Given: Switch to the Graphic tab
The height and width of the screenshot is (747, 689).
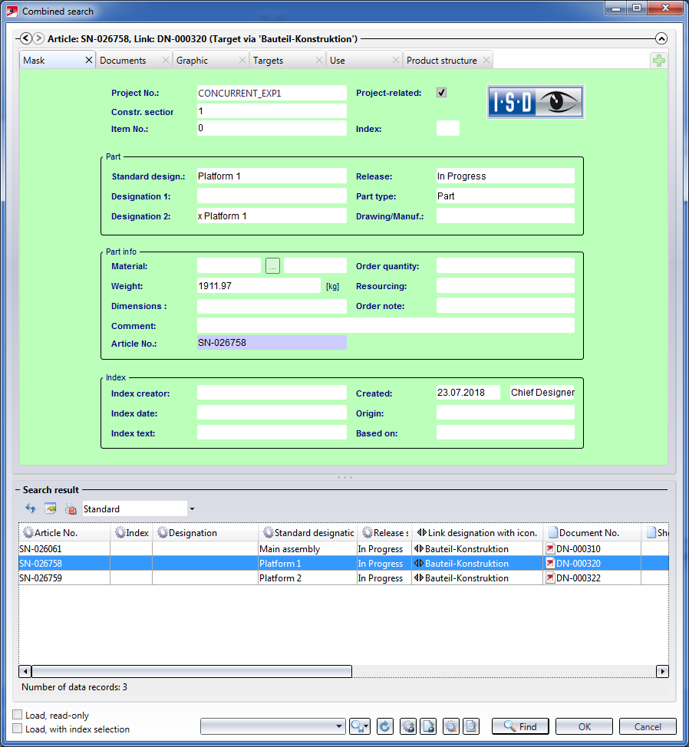Looking at the screenshot, I should tap(193, 61).
